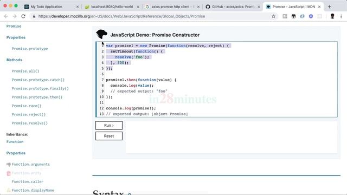Switch to the localhost:8080/hello-world tab
Screen dimensions: 347x195
point(112,6)
